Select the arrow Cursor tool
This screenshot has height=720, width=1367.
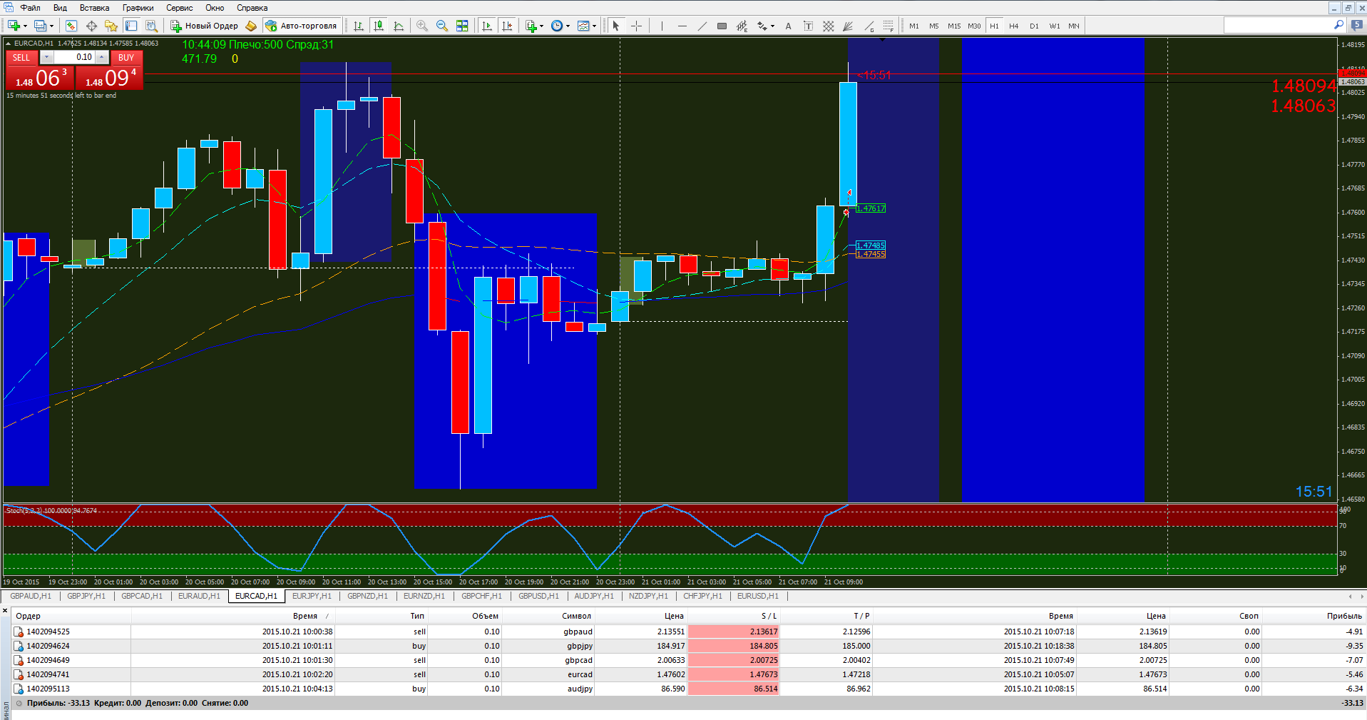pos(616,26)
